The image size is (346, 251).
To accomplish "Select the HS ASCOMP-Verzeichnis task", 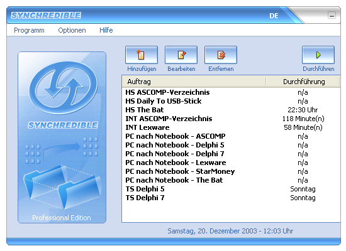I will (x=167, y=92).
